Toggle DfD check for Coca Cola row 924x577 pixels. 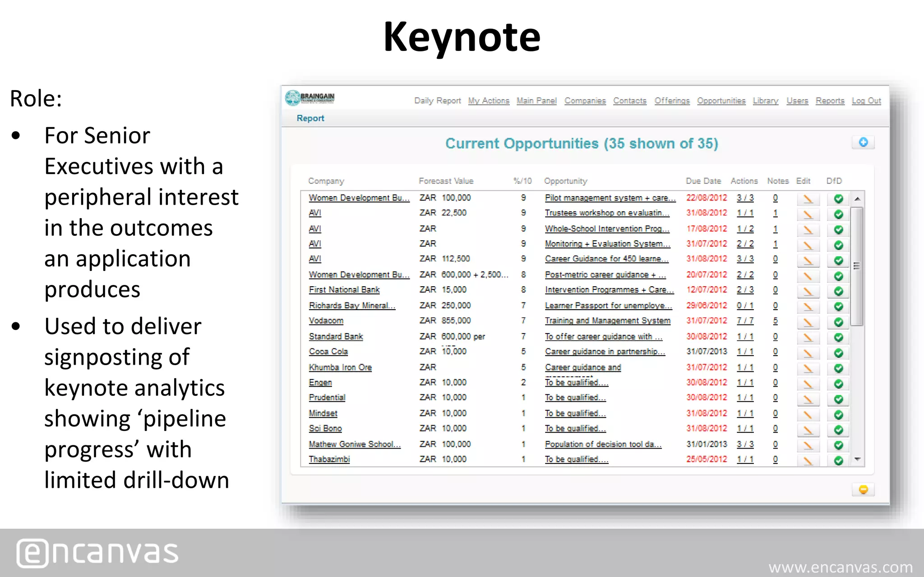pyautogui.click(x=838, y=353)
